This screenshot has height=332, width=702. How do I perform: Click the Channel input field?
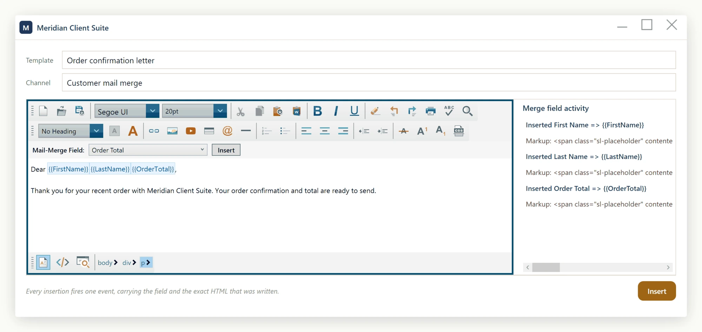click(369, 83)
